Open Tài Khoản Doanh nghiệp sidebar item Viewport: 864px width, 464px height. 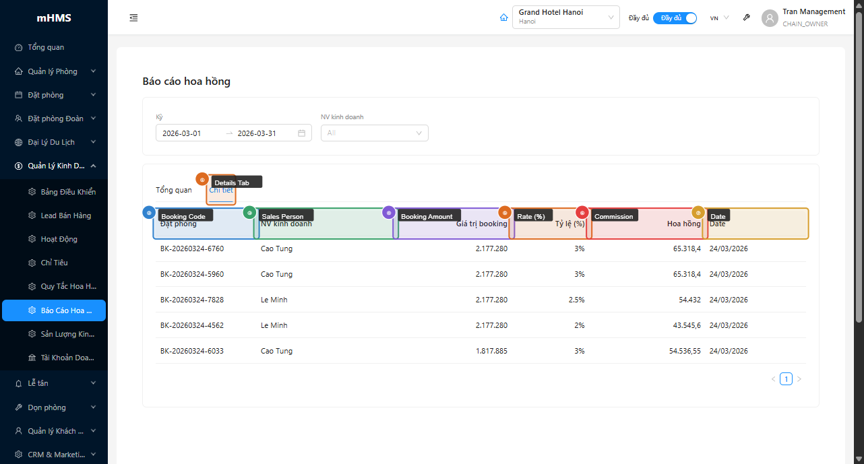click(x=67, y=358)
